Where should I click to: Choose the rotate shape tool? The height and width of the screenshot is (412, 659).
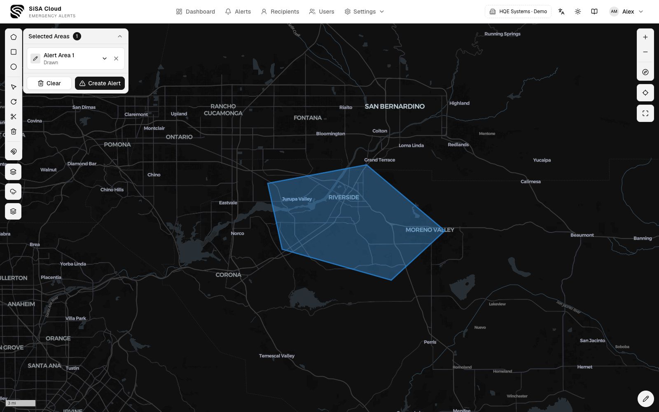[x=14, y=102]
